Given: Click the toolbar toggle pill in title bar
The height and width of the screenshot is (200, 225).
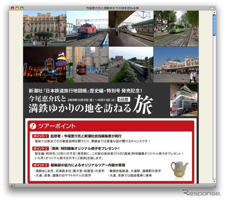Looking at the screenshot, I should pos(212,8).
